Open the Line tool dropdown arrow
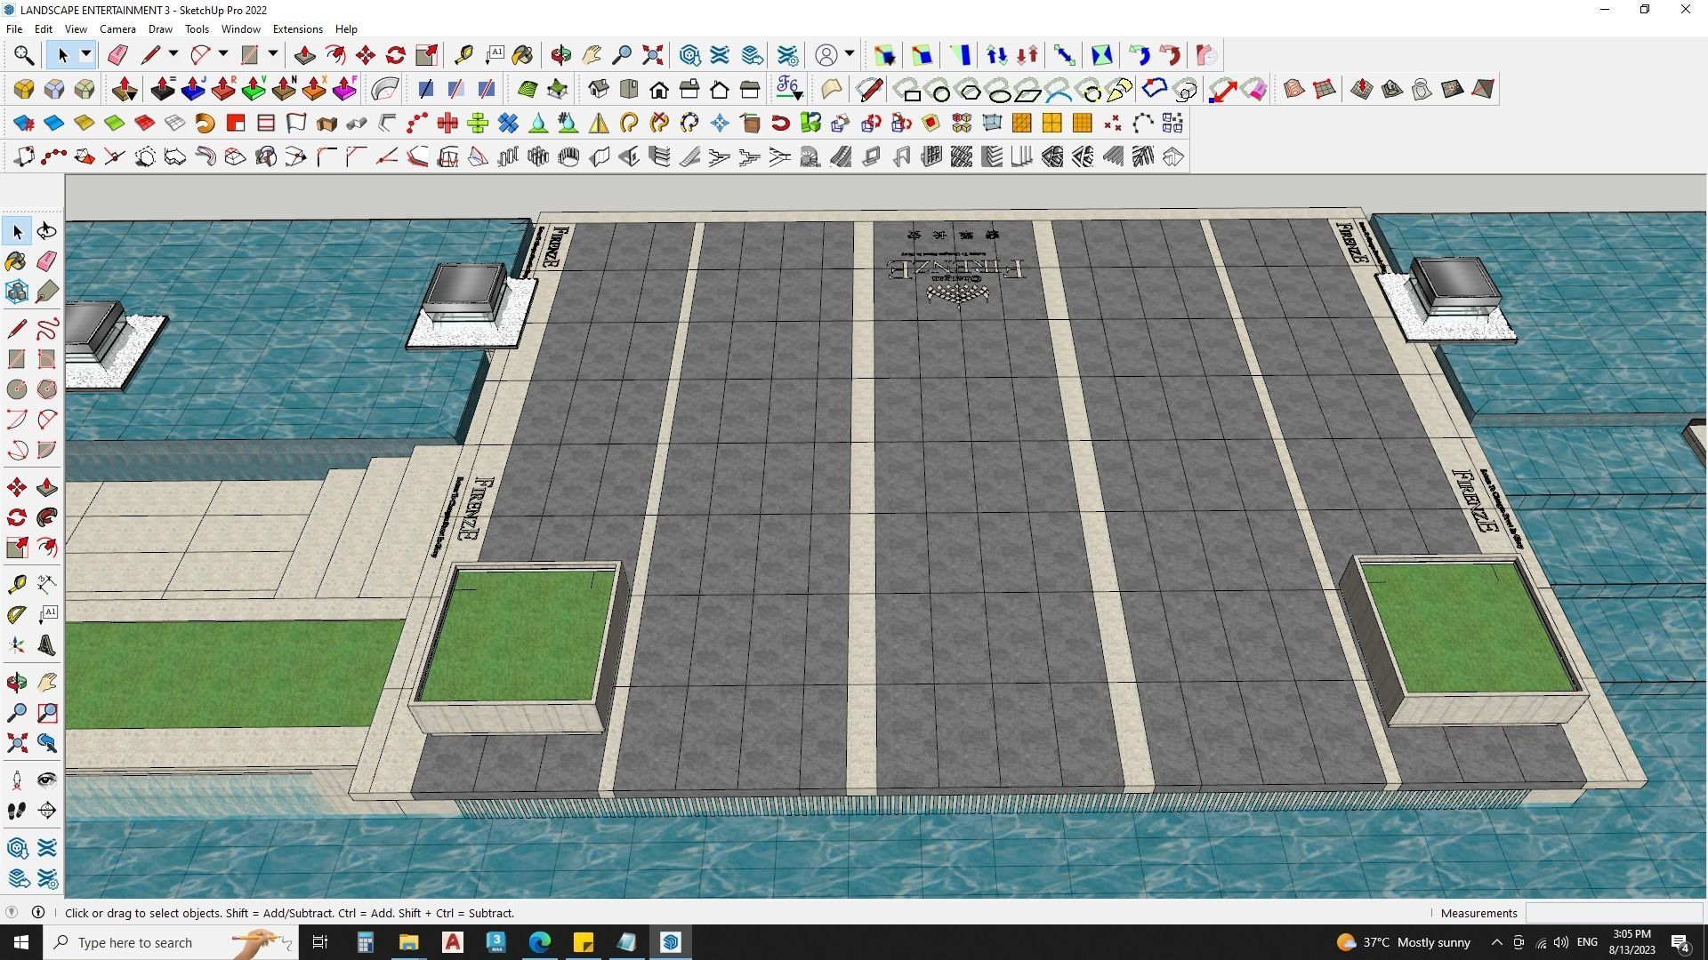This screenshot has height=960, width=1708. click(173, 55)
